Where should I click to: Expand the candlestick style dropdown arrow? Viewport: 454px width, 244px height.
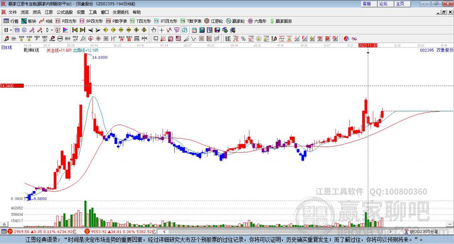52,30
